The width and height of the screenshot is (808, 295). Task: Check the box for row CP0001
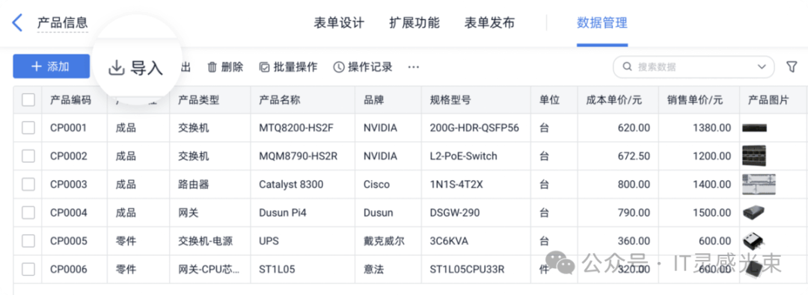pyautogui.click(x=28, y=128)
